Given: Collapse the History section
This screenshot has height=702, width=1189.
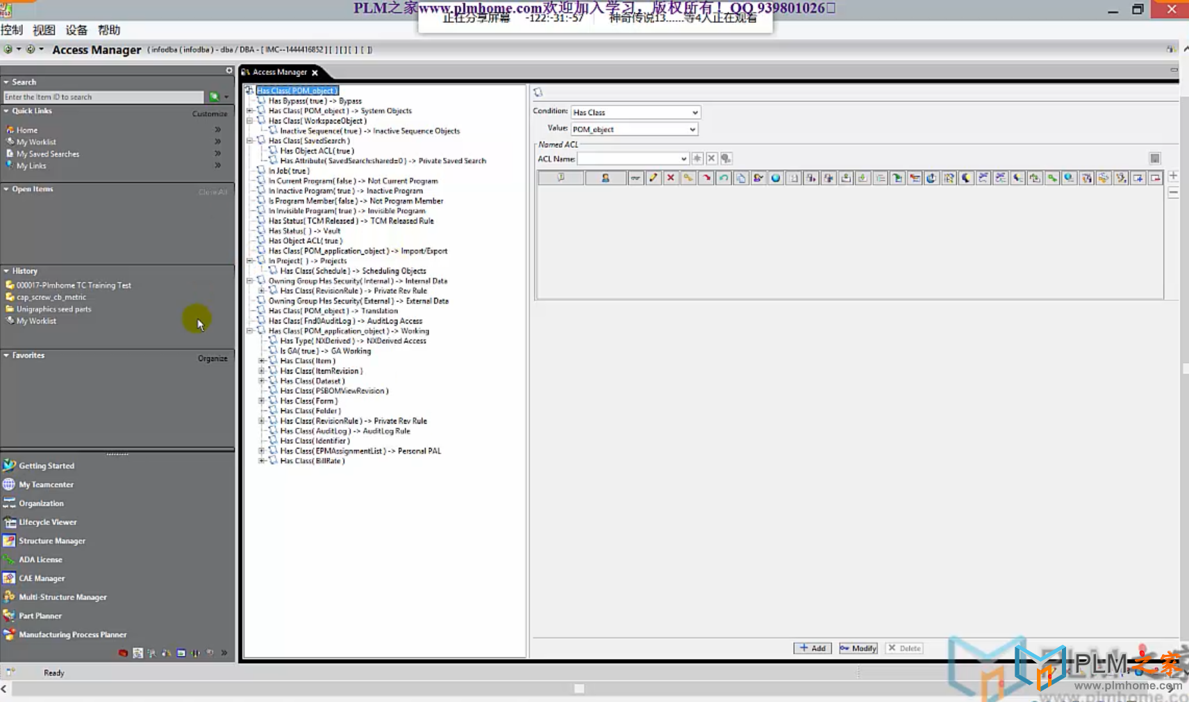Looking at the screenshot, I should [x=6, y=271].
